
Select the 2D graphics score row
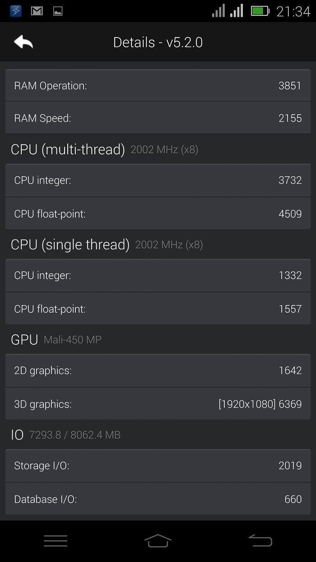tap(158, 370)
